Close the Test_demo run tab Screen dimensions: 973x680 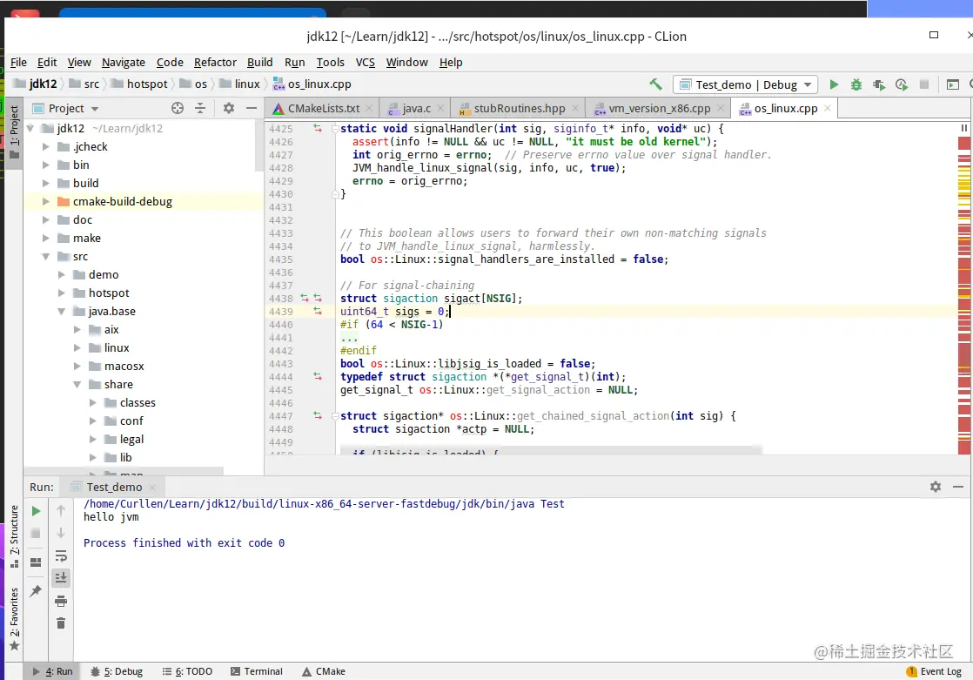[x=152, y=487]
